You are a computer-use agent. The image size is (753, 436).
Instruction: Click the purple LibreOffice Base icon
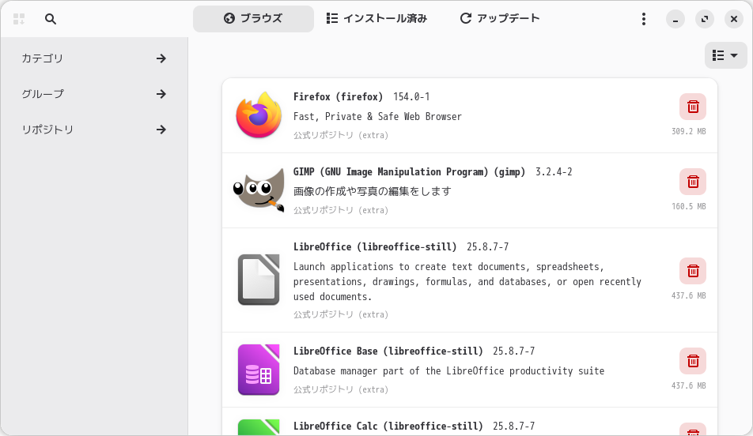pos(259,370)
